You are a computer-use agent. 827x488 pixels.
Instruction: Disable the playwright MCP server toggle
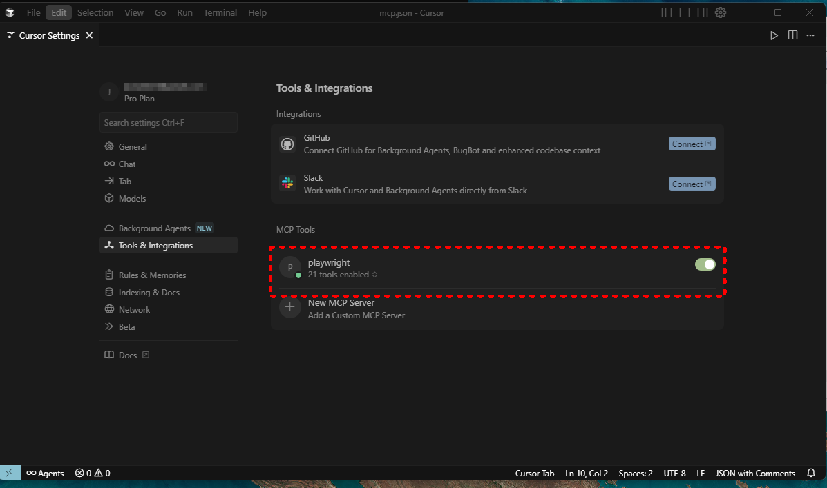tap(705, 264)
